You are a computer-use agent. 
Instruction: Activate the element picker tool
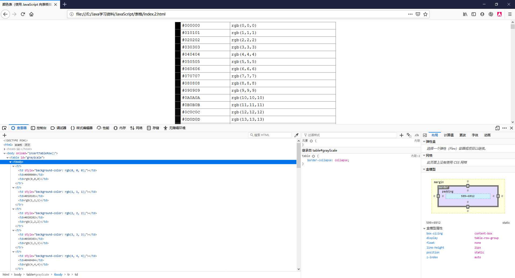(x=4, y=128)
